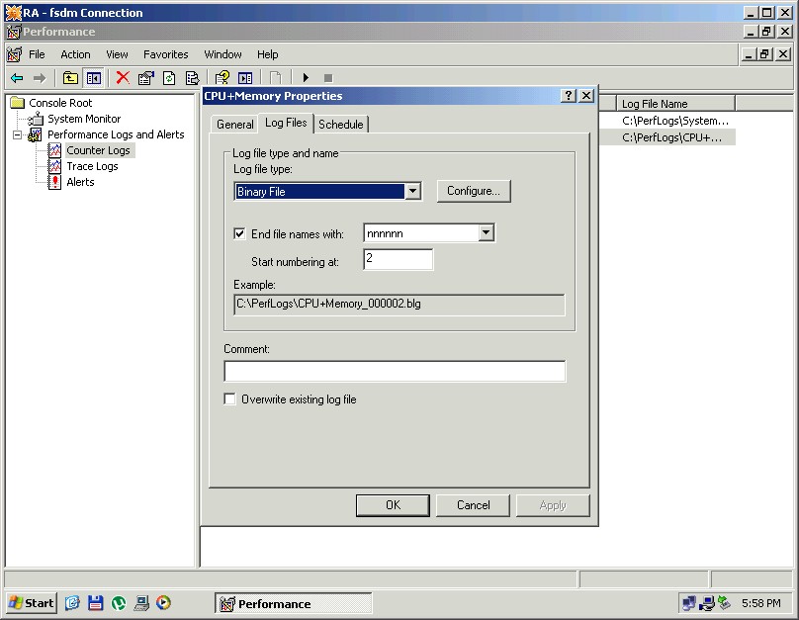Click the Cancel button
Viewport: 799px width, 620px height.
pos(473,505)
